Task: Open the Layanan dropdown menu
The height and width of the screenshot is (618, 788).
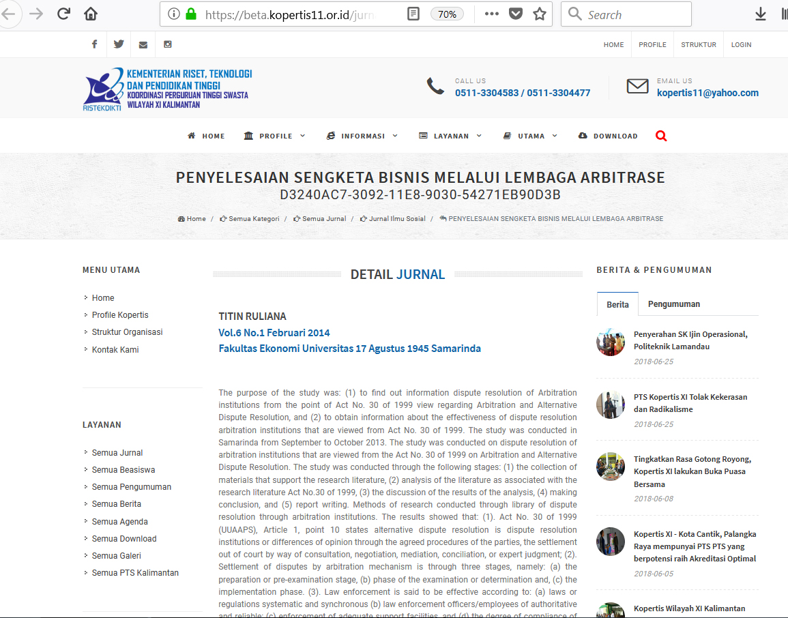Action: click(450, 136)
